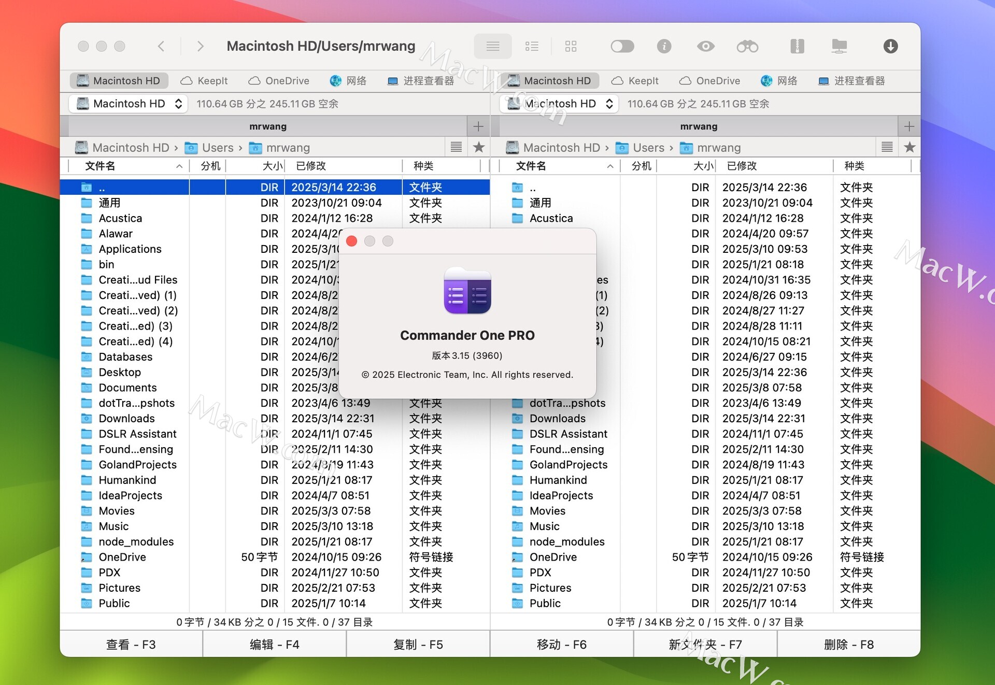Switch to thumbnails grid view icon
The width and height of the screenshot is (995, 685).
(x=571, y=46)
